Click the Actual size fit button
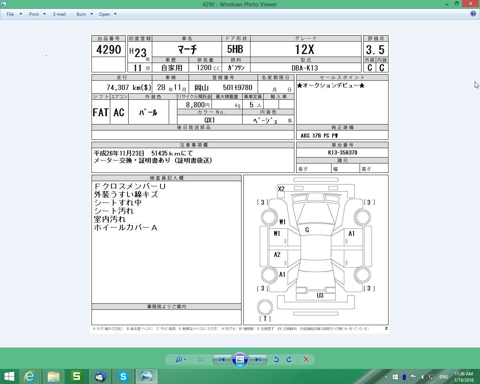480x384 pixels. coord(201,359)
